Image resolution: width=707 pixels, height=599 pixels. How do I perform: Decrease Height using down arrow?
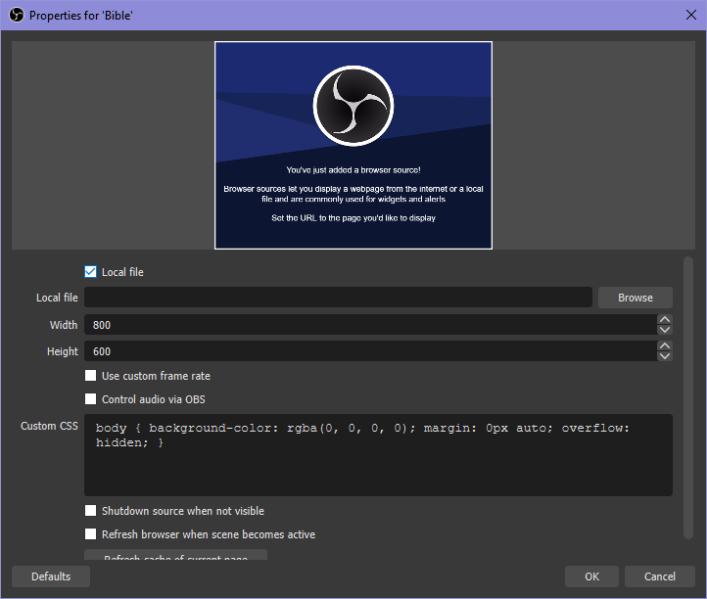coord(665,356)
